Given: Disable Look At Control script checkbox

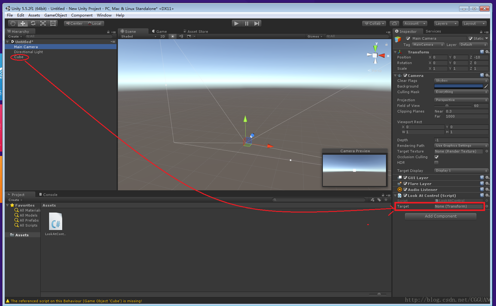Looking at the screenshot, I should click(x=405, y=196).
